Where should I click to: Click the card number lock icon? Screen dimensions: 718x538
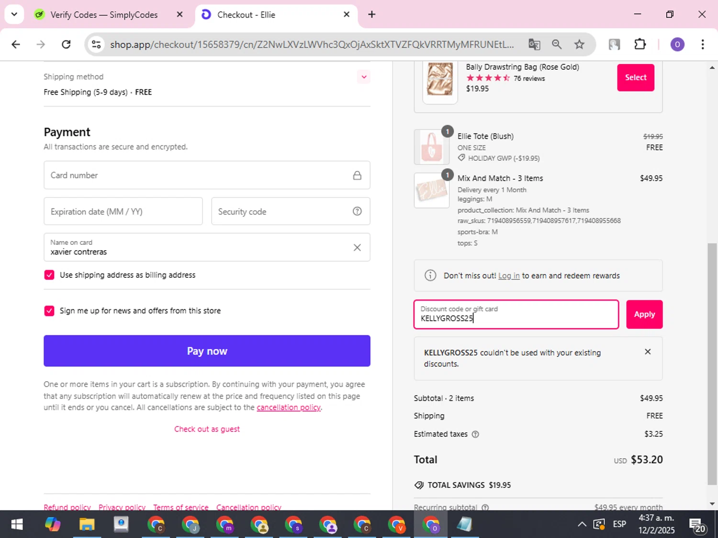[x=357, y=176]
